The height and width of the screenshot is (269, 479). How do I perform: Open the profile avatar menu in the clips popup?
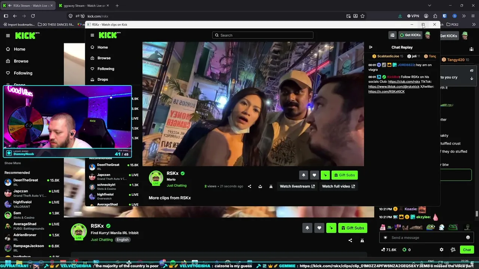(428, 35)
